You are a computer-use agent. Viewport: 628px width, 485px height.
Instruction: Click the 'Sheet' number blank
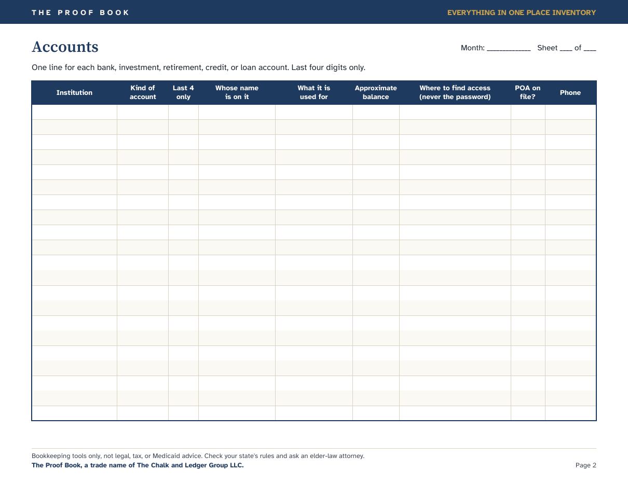pyautogui.click(x=566, y=48)
